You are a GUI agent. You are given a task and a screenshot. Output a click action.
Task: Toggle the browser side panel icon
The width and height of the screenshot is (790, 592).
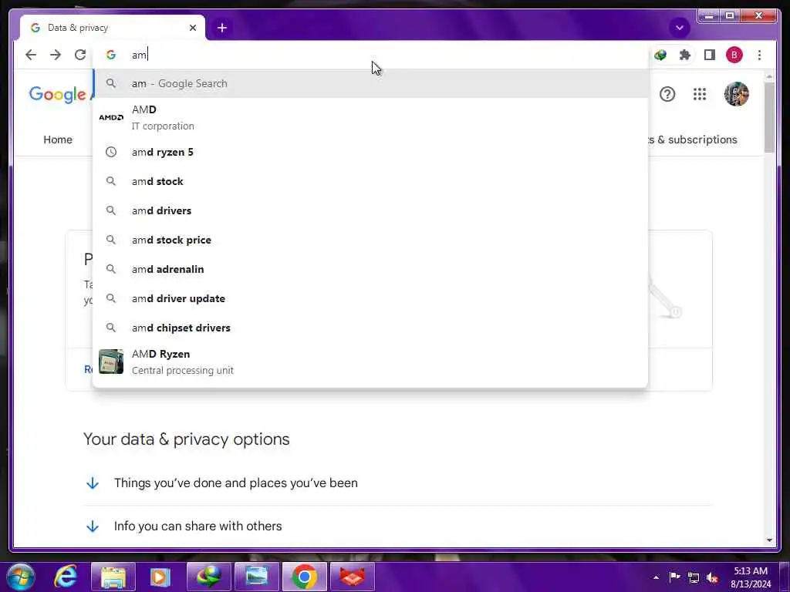pos(710,55)
